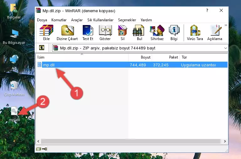Click the 372,245 packed size value

pos(161,65)
